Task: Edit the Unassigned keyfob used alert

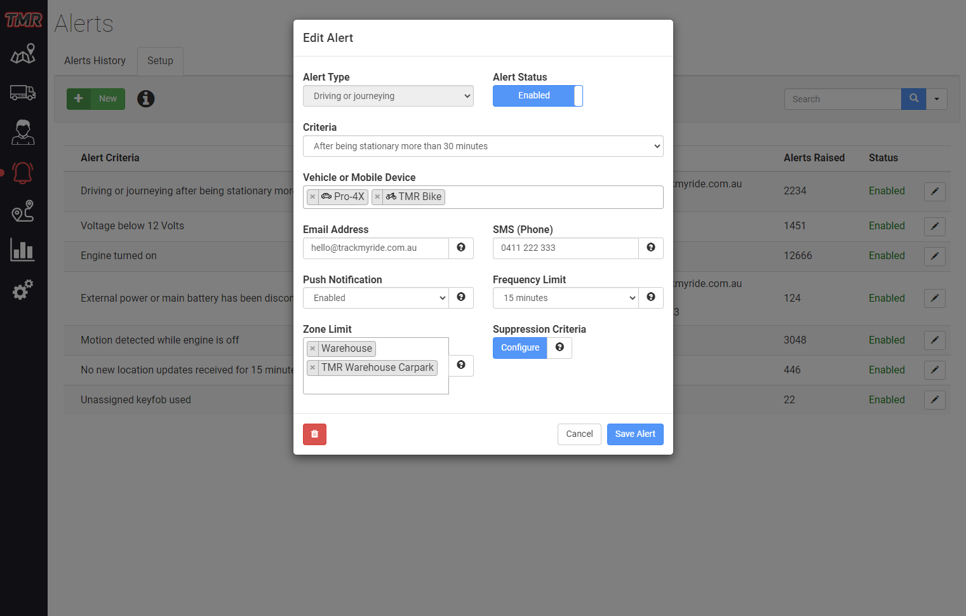Action: click(x=935, y=400)
